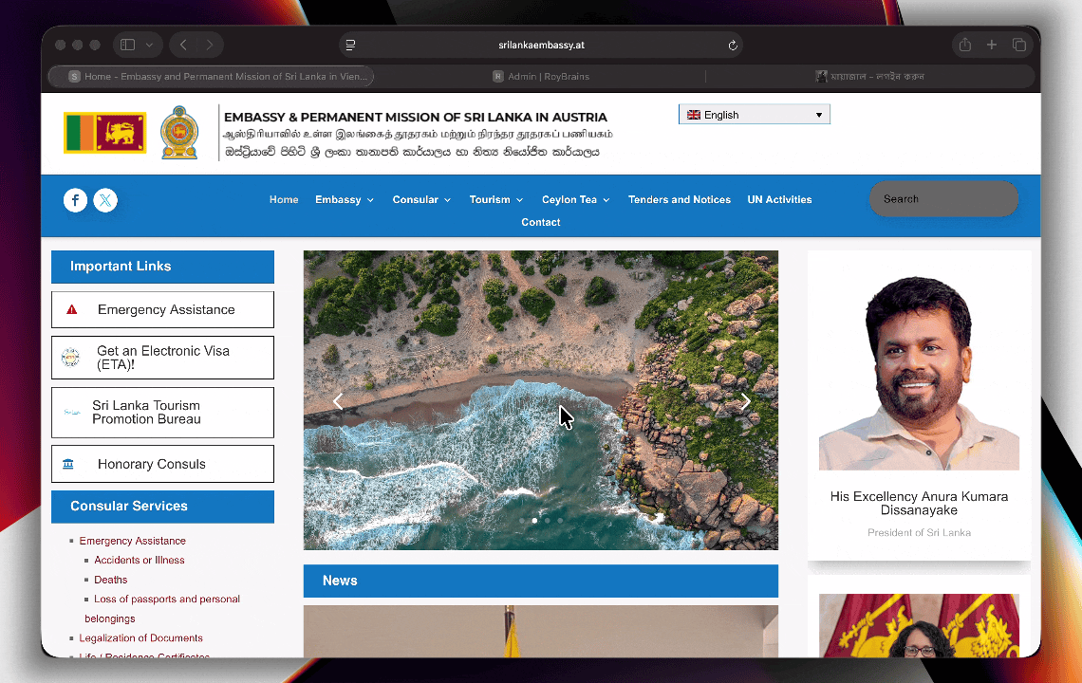Open the Honorary Consuls button
This screenshot has width=1082, height=683.
tap(163, 464)
